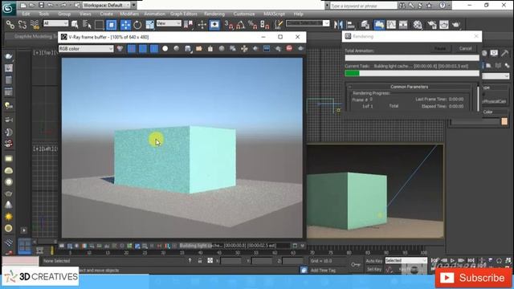Click the Unlink Selection tool

22,25
